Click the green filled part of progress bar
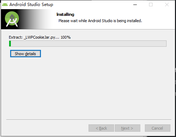Image resolution: width=176 pixels, height=137 pixels. coord(10,44)
